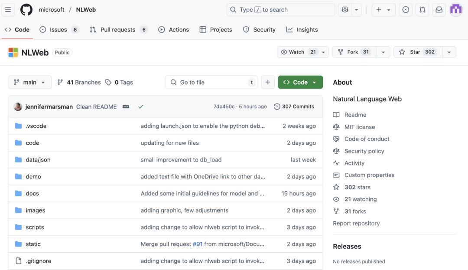
Task: Go to GitHub homepage via Octocat logo
Action: click(26, 10)
